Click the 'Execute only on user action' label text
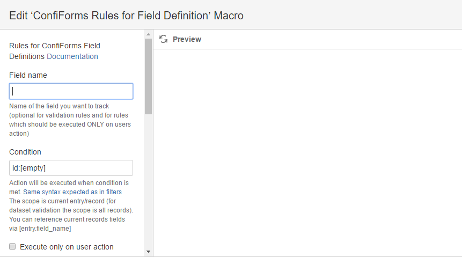Image resolution: width=462 pixels, height=257 pixels. pyautogui.click(x=67, y=247)
